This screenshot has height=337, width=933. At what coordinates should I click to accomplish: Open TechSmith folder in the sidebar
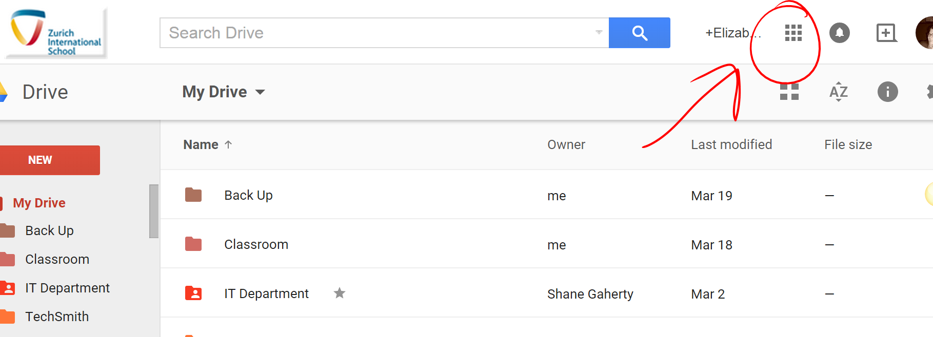(57, 317)
